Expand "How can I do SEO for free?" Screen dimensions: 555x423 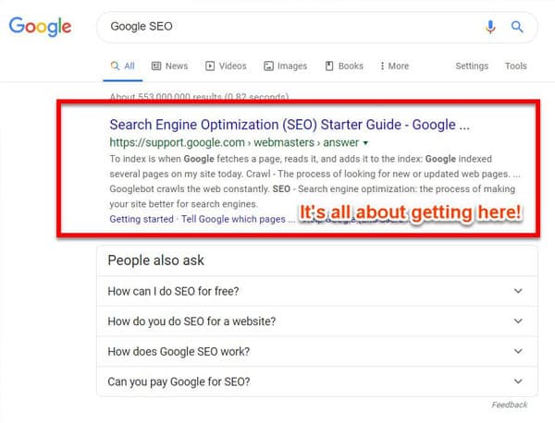(x=517, y=292)
